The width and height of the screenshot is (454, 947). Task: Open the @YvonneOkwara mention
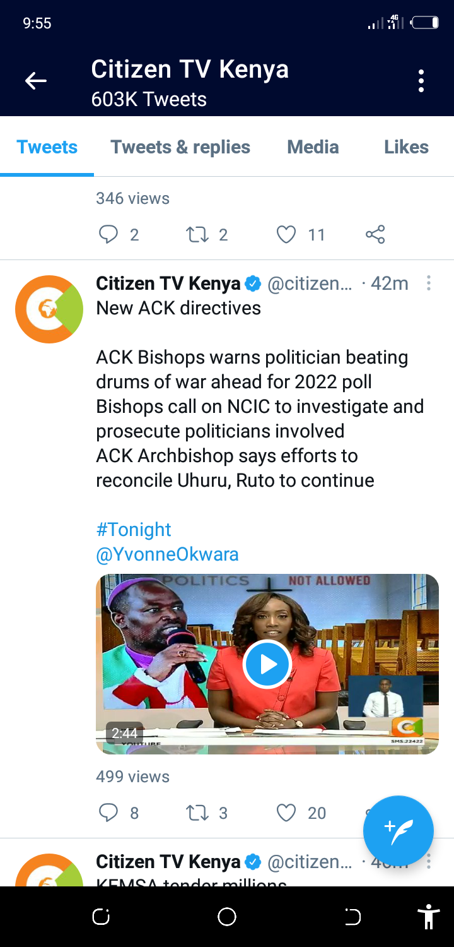pos(167,554)
